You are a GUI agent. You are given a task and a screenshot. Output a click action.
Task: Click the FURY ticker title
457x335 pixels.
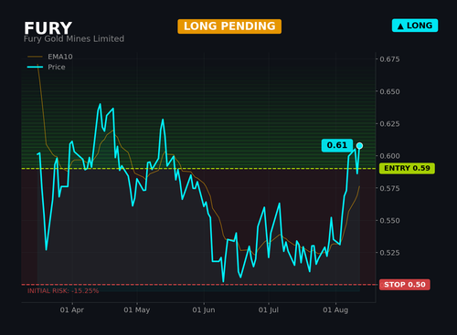pyautogui.click(x=48, y=28)
